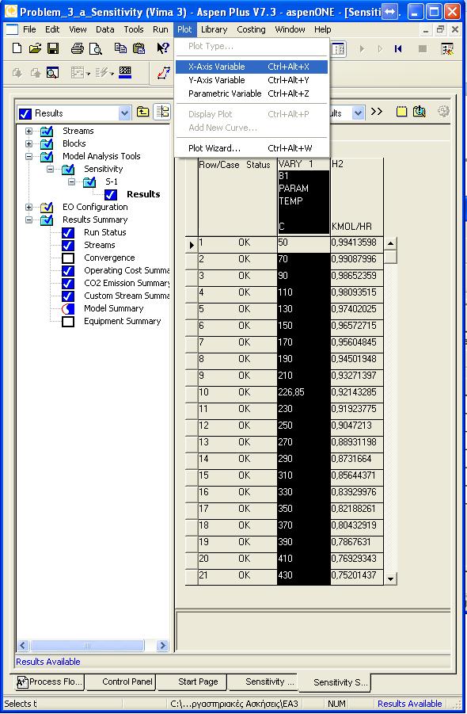This screenshot has width=467, height=714.
Task: Toggle the Custom Stream Summary checkbox
Action: pyautogui.click(x=68, y=296)
